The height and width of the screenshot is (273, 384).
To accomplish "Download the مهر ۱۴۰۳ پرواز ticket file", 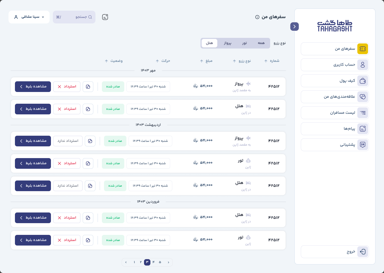I will [x=88, y=87].
